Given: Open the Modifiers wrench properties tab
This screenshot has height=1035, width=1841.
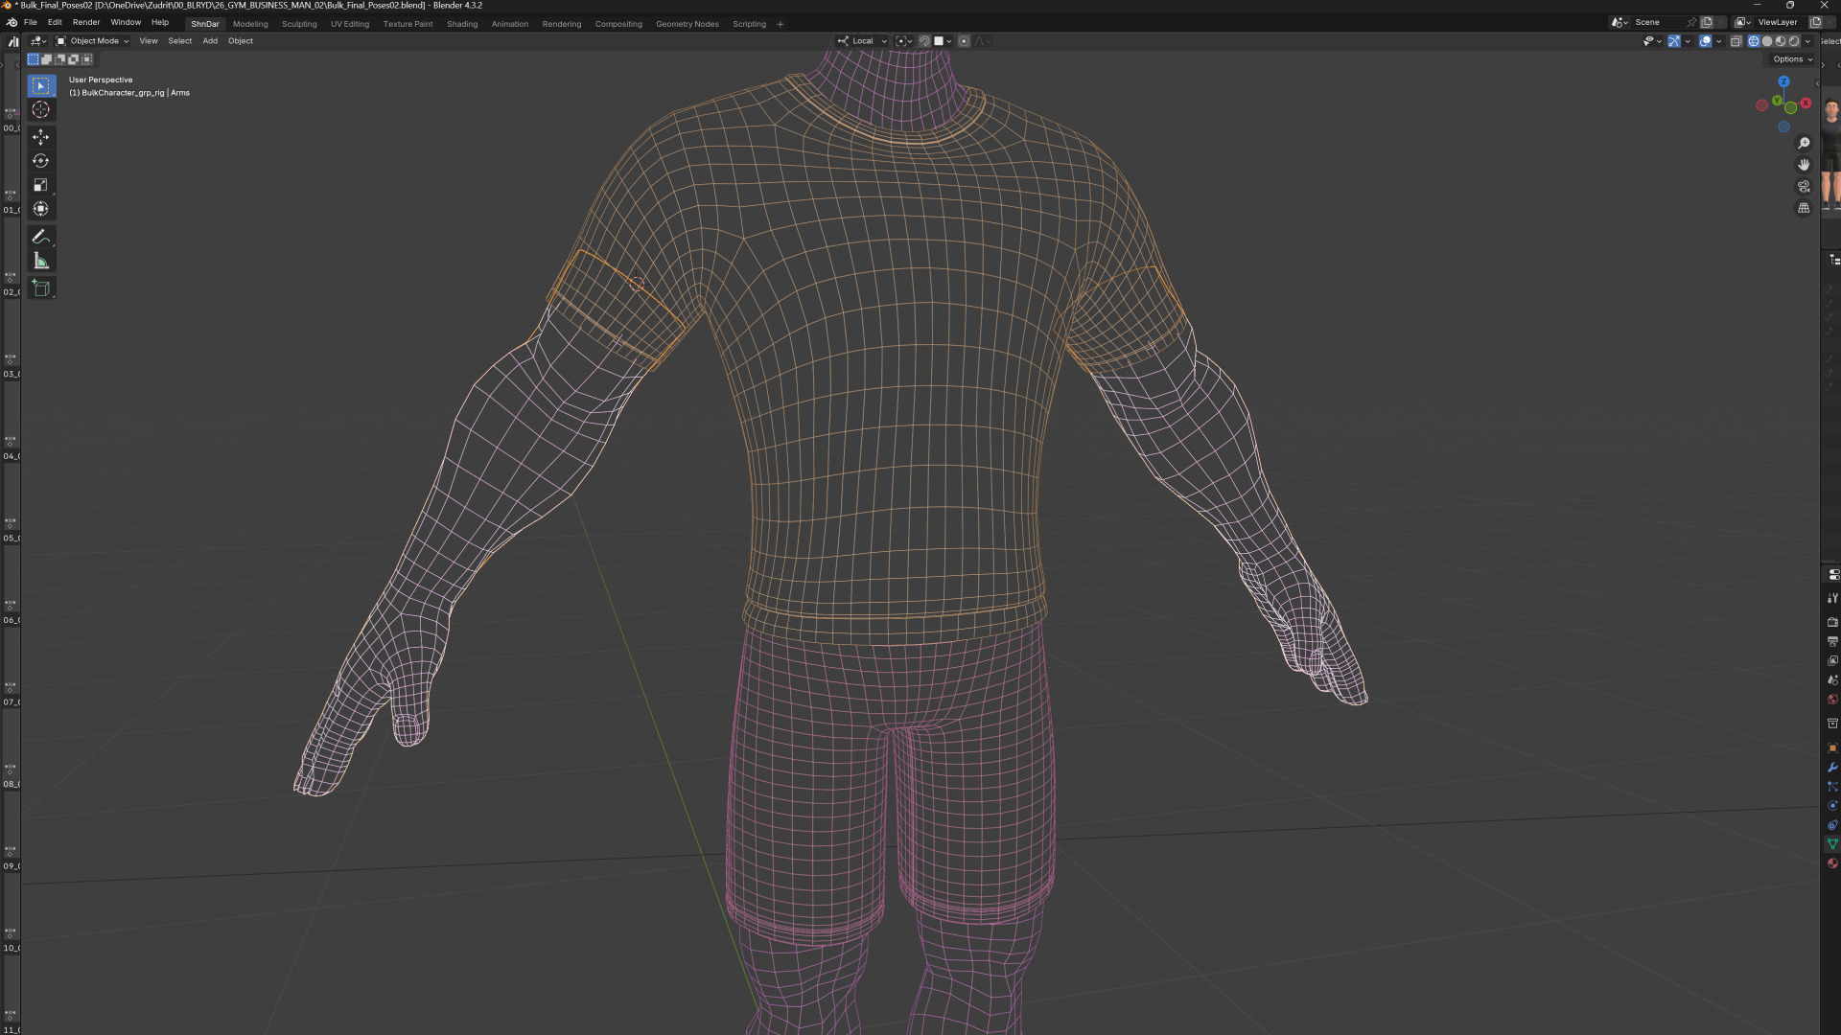Looking at the screenshot, I should (x=1832, y=768).
